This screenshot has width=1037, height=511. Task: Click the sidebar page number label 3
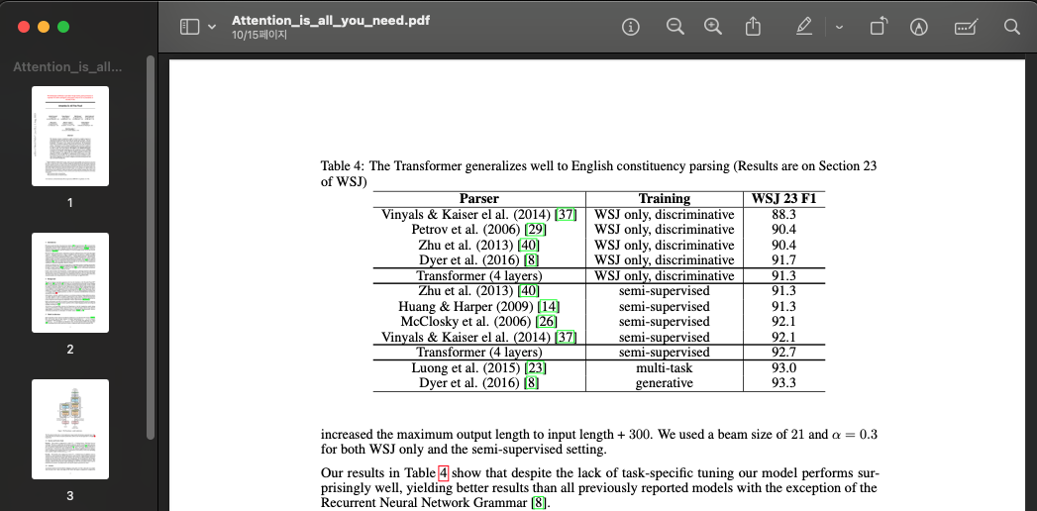[x=70, y=496]
